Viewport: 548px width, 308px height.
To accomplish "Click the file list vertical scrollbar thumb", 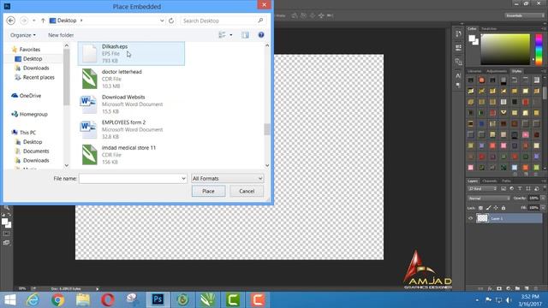I will point(267,129).
